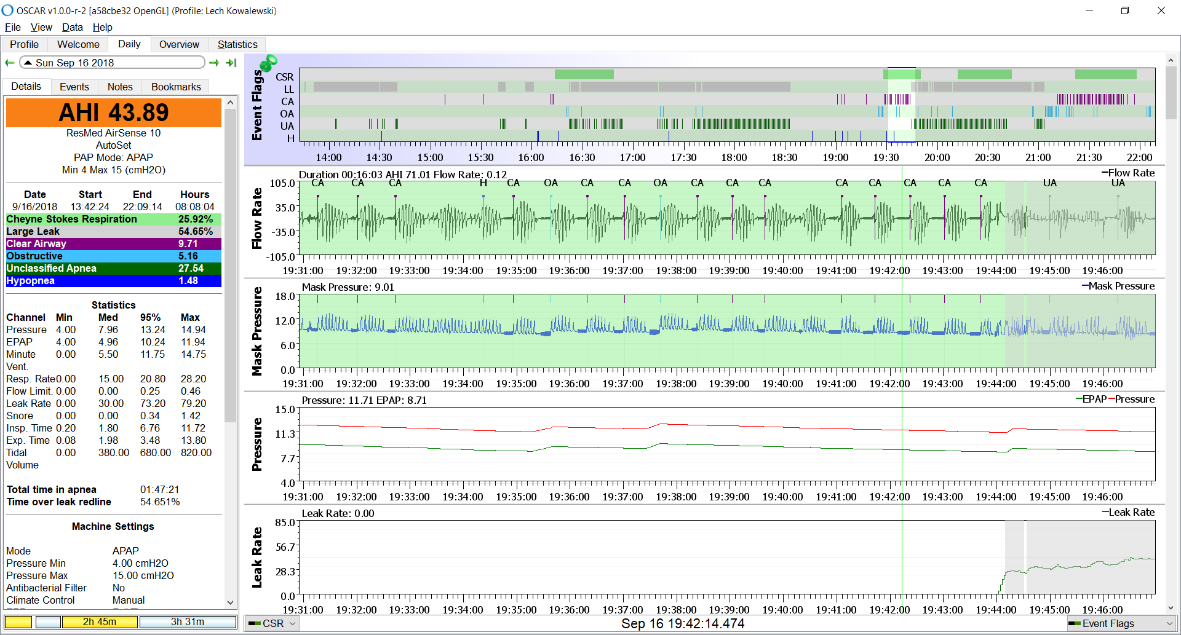Screen dimensions: 1181x635
Task: Click the graph area's vertical scrollbar thumb
Action: 1171,92
